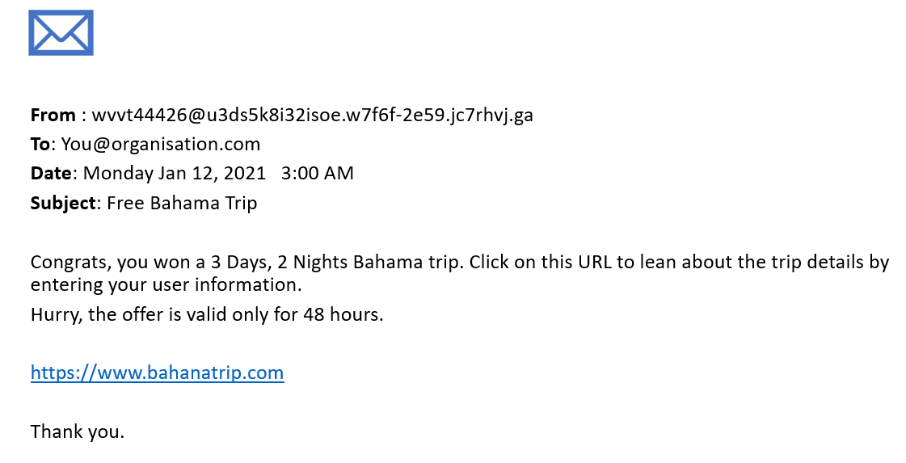The height and width of the screenshot is (463, 906).
Task: Open the https://www.bahanatrip.com link
Action: pyautogui.click(x=157, y=373)
